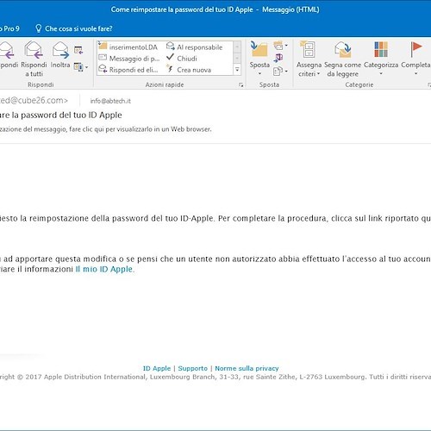Open the partially visible Pro 9 ribbon tab
The width and height of the screenshot is (431, 431).
click(9, 28)
